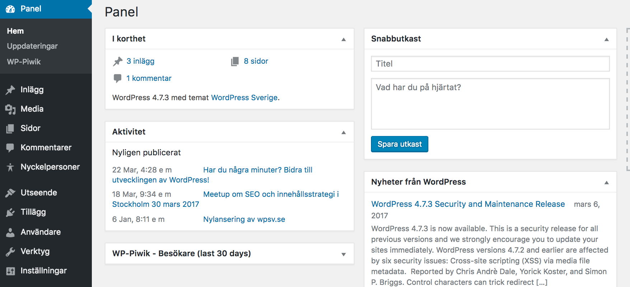The height and width of the screenshot is (287, 630).
Task: Open the Inlägg menu
Action: [x=46, y=90]
